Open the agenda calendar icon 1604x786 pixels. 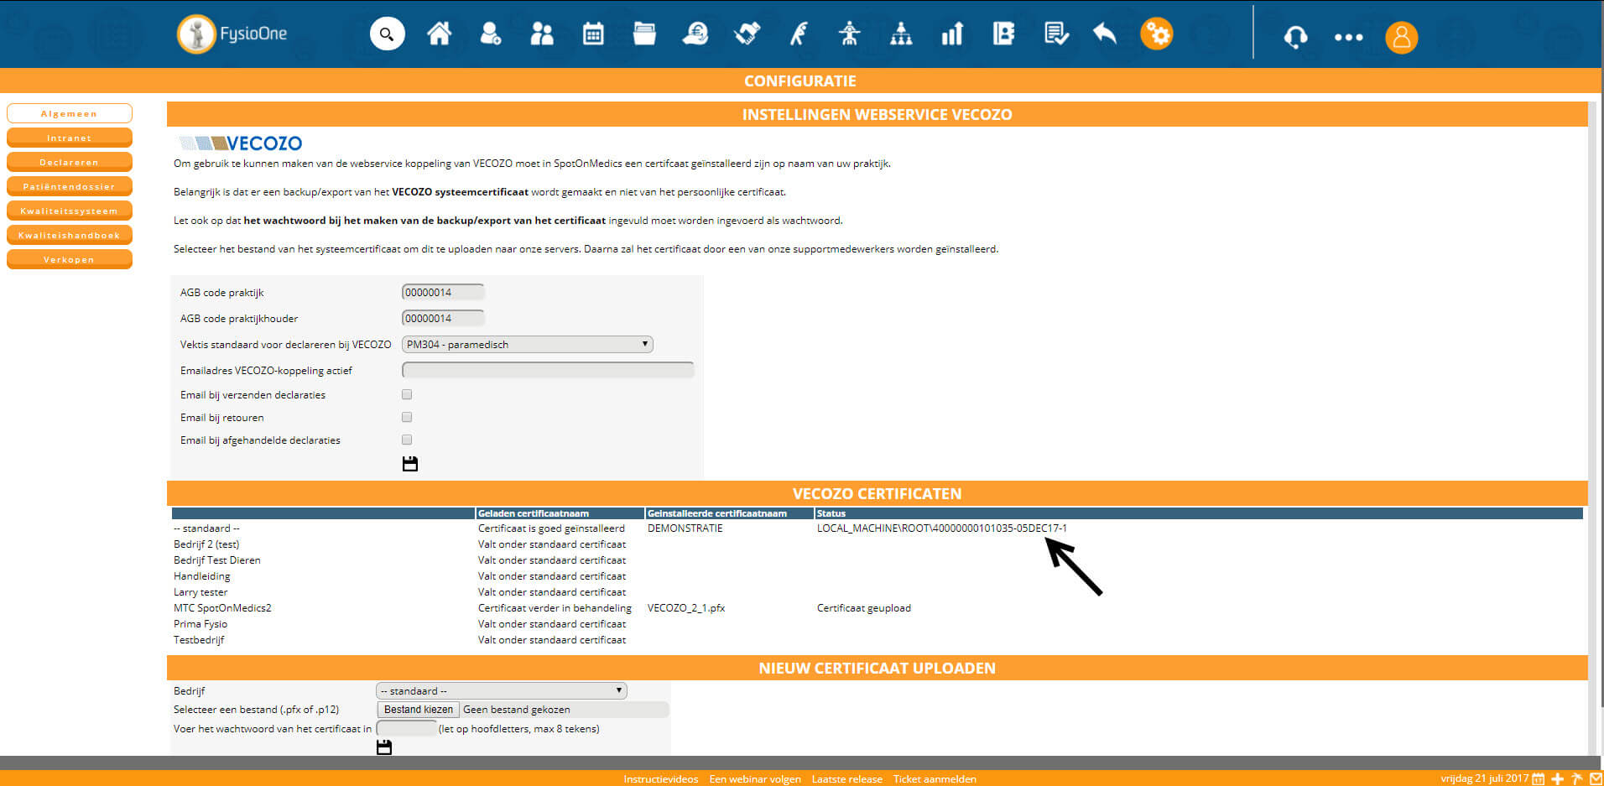point(593,34)
